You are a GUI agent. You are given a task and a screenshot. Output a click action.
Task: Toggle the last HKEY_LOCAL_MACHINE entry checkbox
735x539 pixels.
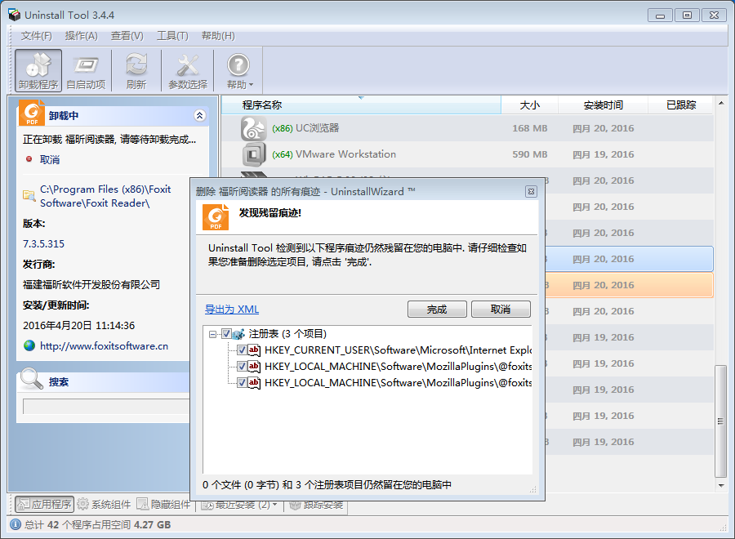click(x=242, y=382)
